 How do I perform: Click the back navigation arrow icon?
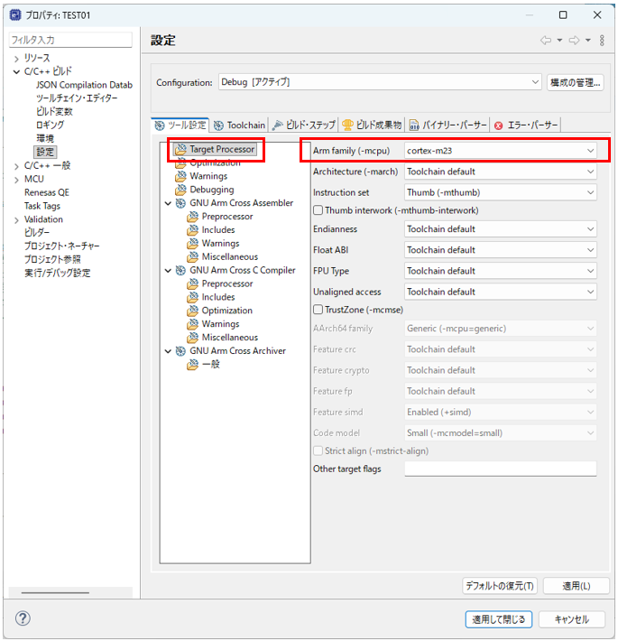[x=545, y=41]
